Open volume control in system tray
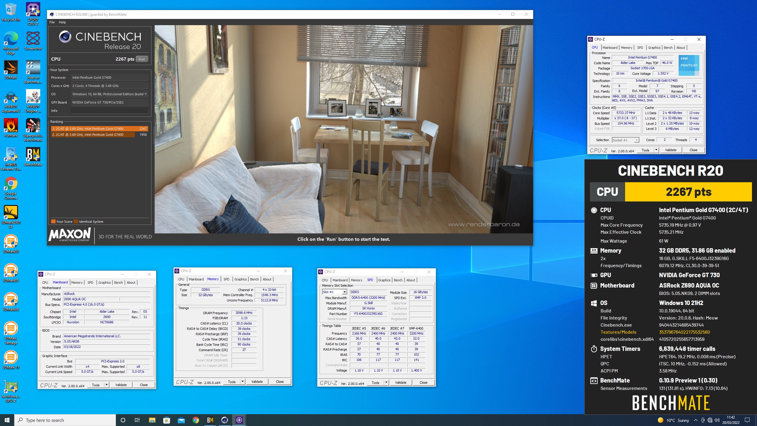This screenshot has height=426, width=757. click(717, 420)
